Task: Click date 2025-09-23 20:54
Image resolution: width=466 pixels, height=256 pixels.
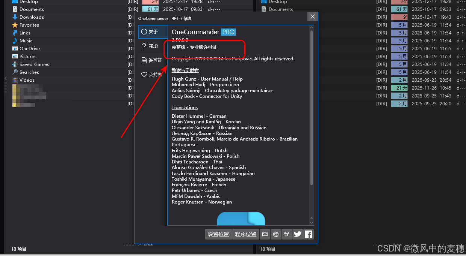Action: coord(431,80)
